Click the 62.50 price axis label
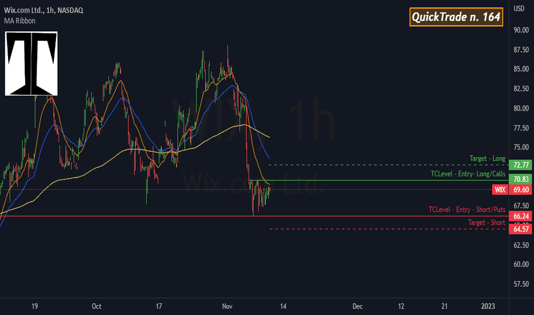 click(521, 245)
